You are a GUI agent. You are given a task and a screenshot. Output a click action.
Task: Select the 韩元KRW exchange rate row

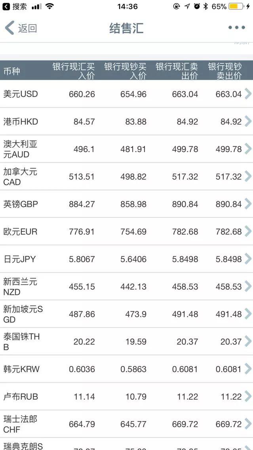click(127, 369)
